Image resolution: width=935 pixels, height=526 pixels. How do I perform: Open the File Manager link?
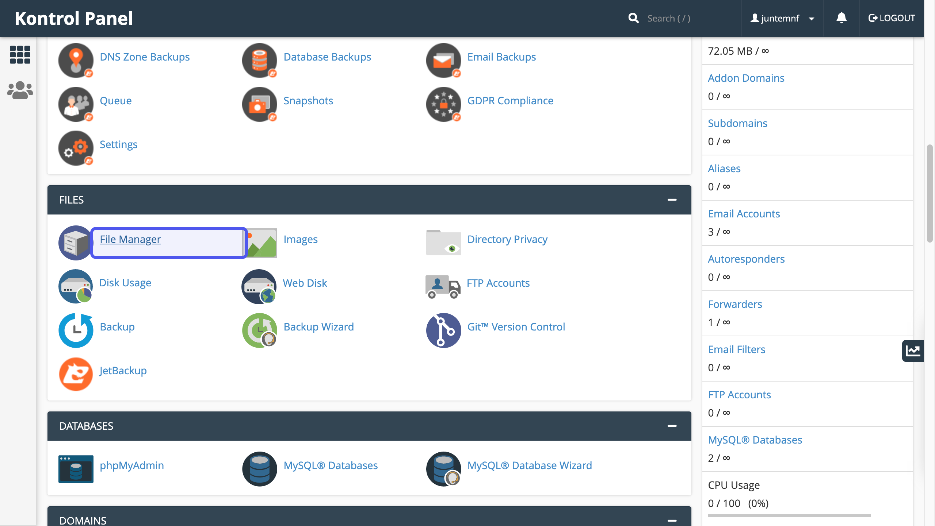point(130,239)
